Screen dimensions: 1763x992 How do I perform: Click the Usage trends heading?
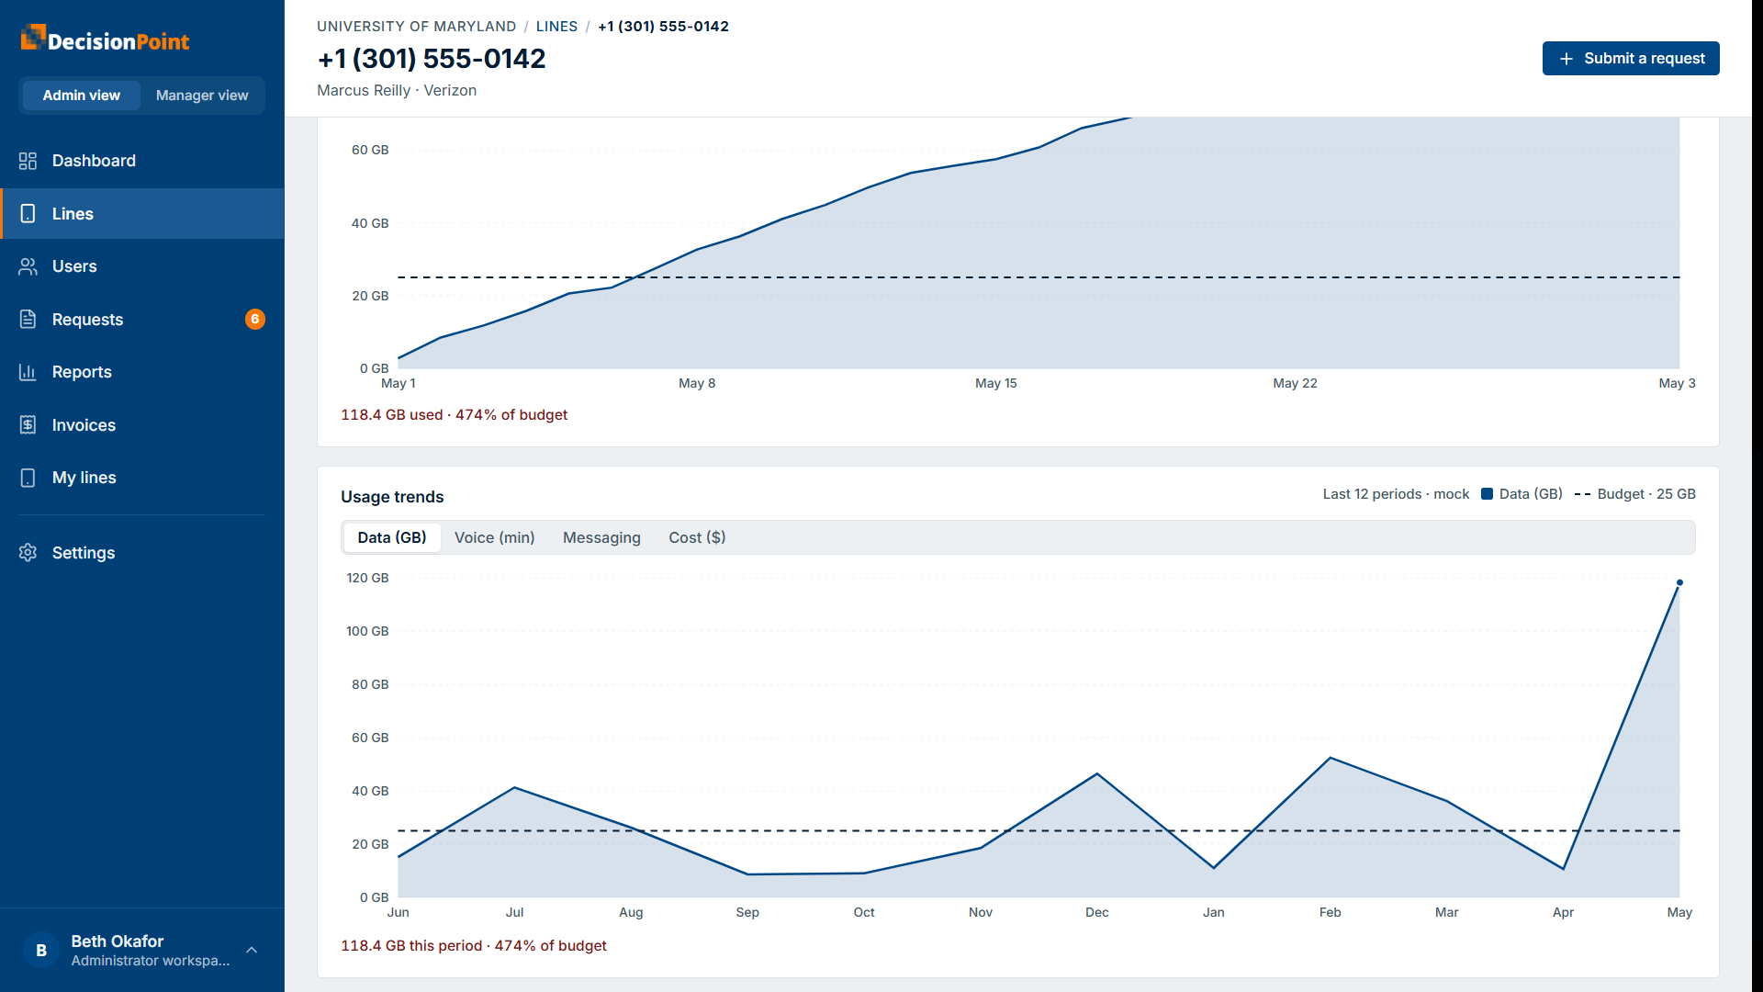coord(392,497)
